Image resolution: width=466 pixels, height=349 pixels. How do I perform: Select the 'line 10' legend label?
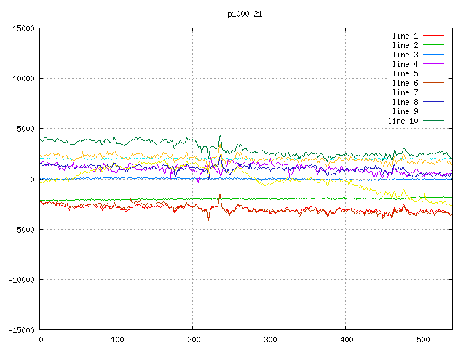403,121
